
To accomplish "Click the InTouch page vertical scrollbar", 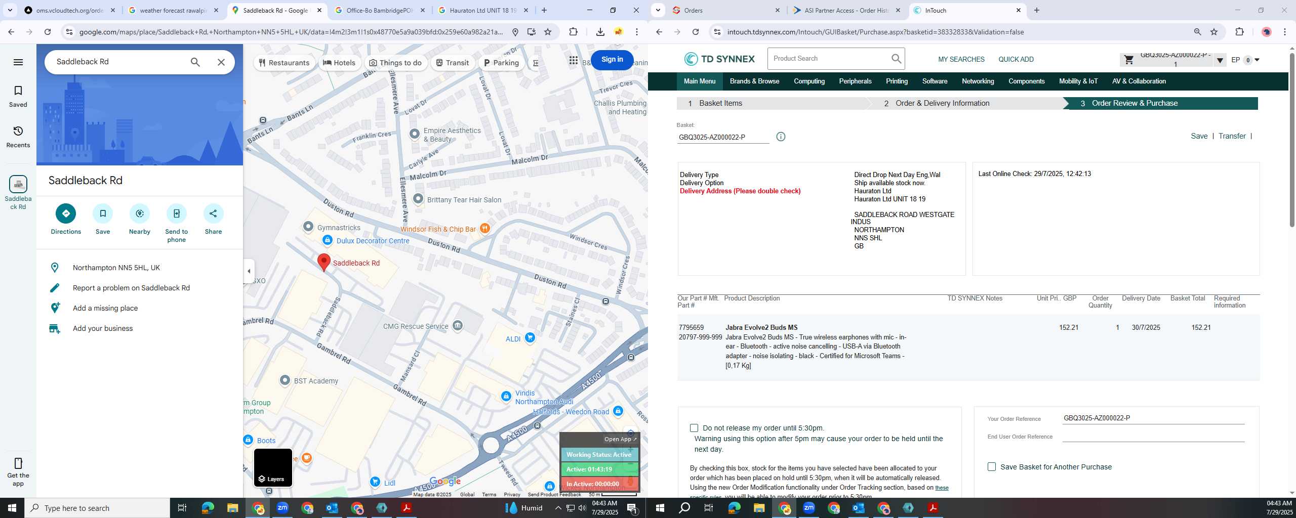I will coord(1291,139).
